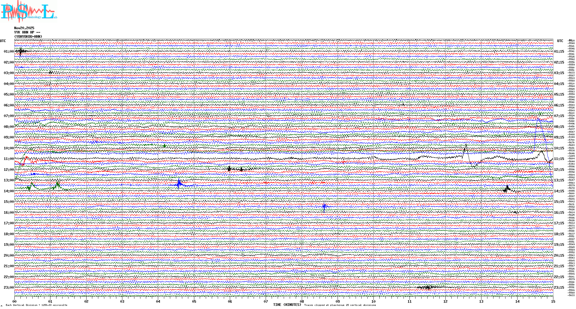Click the PSL seismology lab logo

[29, 11]
